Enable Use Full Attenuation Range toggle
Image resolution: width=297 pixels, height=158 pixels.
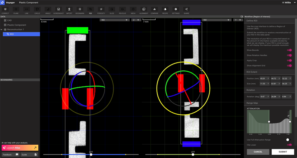tap(289, 140)
